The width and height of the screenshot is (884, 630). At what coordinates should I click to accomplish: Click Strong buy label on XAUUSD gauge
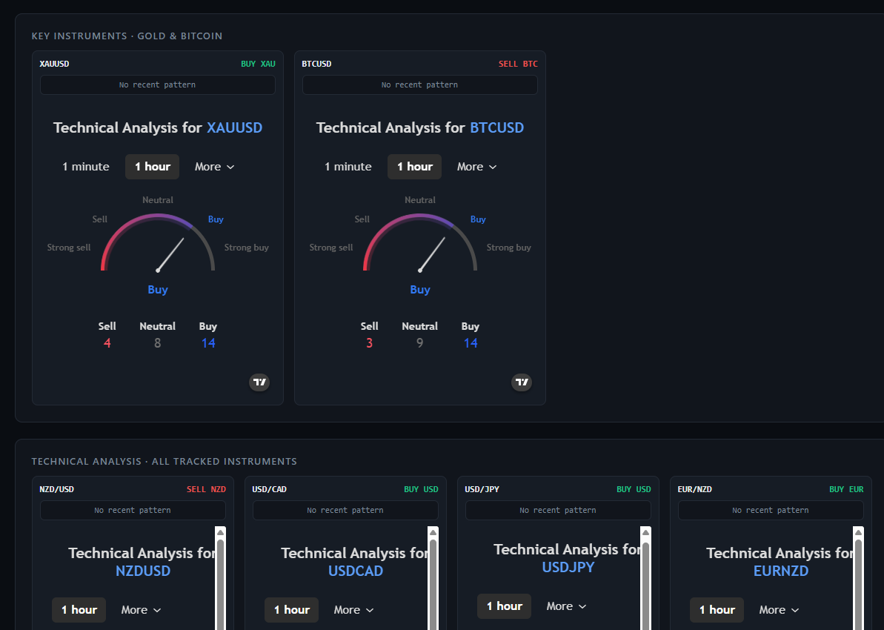click(246, 248)
